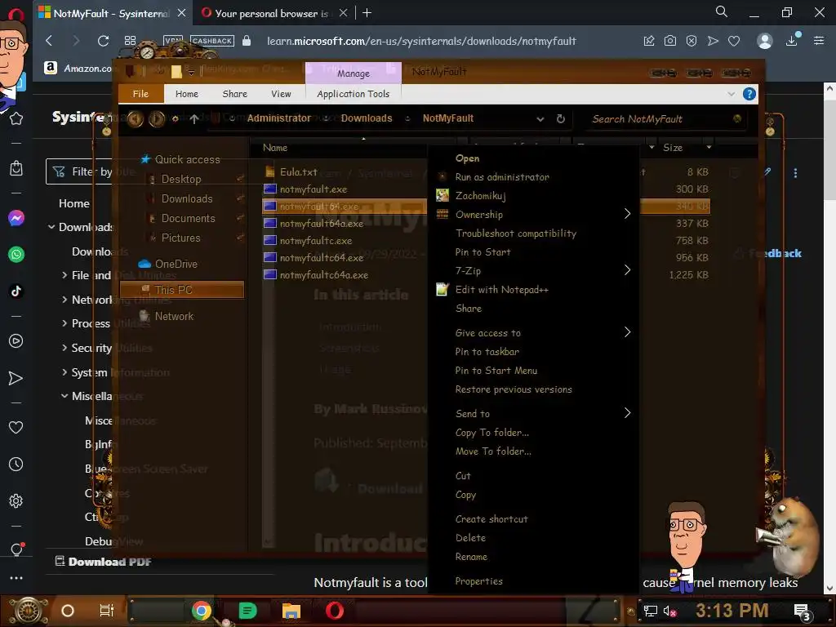This screenshot has width=836, height=627.
Task: Open WhatsApp in Opera sidebar
Action: 16,255
